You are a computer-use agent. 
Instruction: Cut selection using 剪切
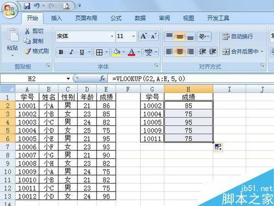tap(34, 31)
